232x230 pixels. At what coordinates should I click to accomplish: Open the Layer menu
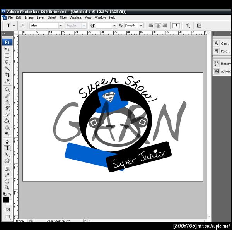click(41, 18)
